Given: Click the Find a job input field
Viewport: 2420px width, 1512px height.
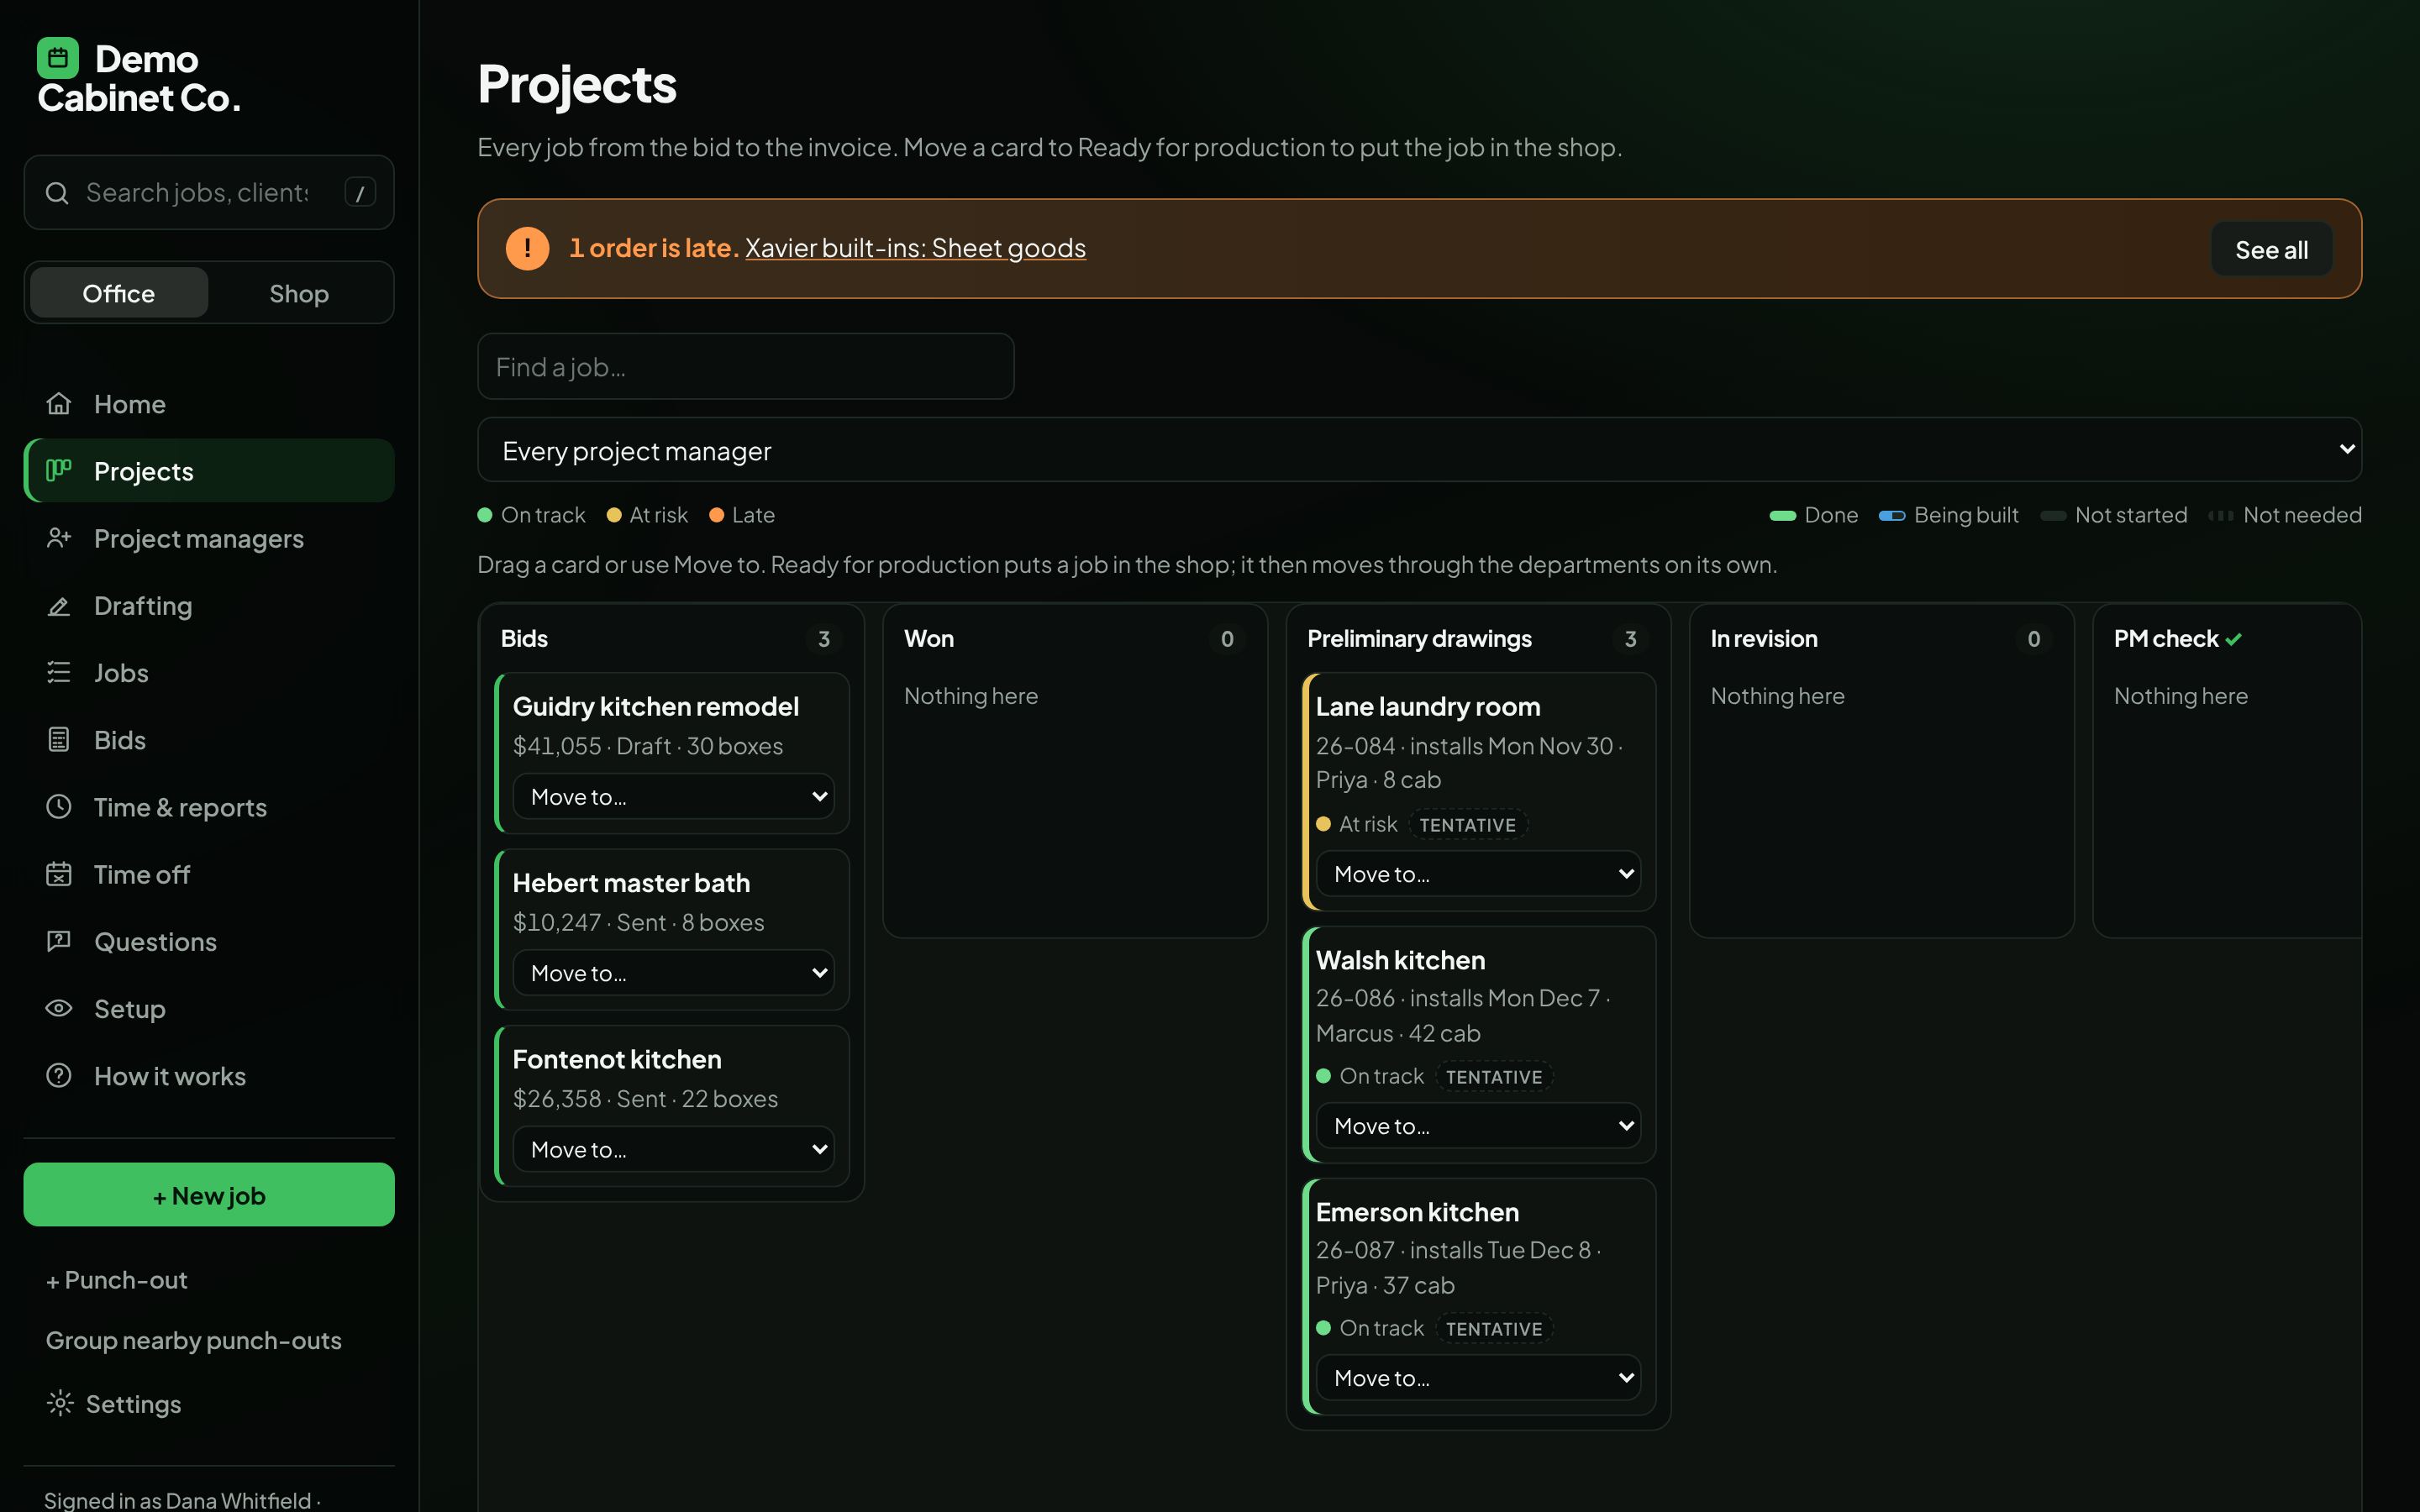Looking at the screenshot, I should [x=746, y=367].
